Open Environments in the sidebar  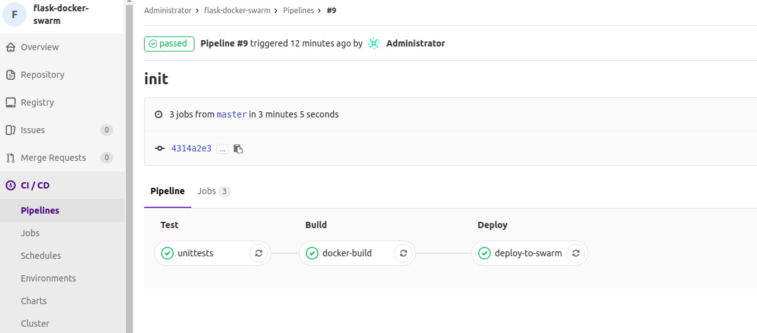tap(48, 278)
